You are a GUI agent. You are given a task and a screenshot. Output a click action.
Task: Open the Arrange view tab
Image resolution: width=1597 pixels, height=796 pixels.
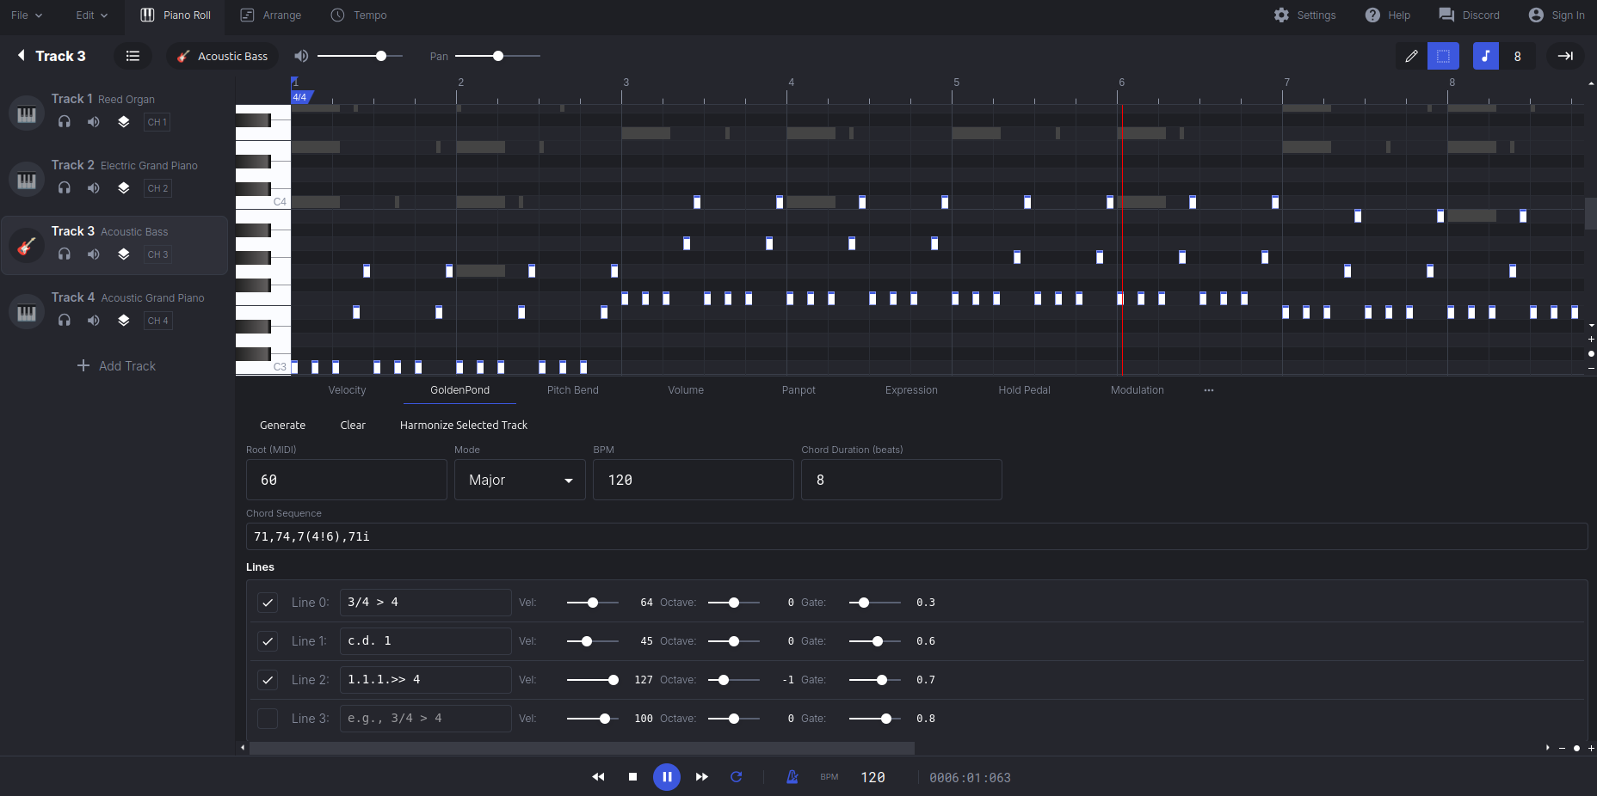point(271,15)
